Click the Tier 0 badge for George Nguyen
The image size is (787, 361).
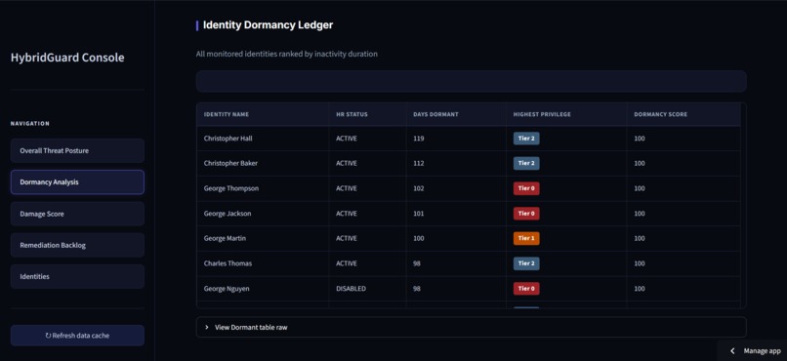[x=526, y=289]
